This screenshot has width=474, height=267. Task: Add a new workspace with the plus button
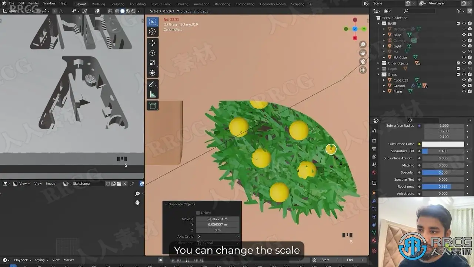tap(310, 4)
